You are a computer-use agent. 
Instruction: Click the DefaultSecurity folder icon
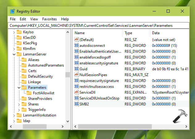coord(24,76)
